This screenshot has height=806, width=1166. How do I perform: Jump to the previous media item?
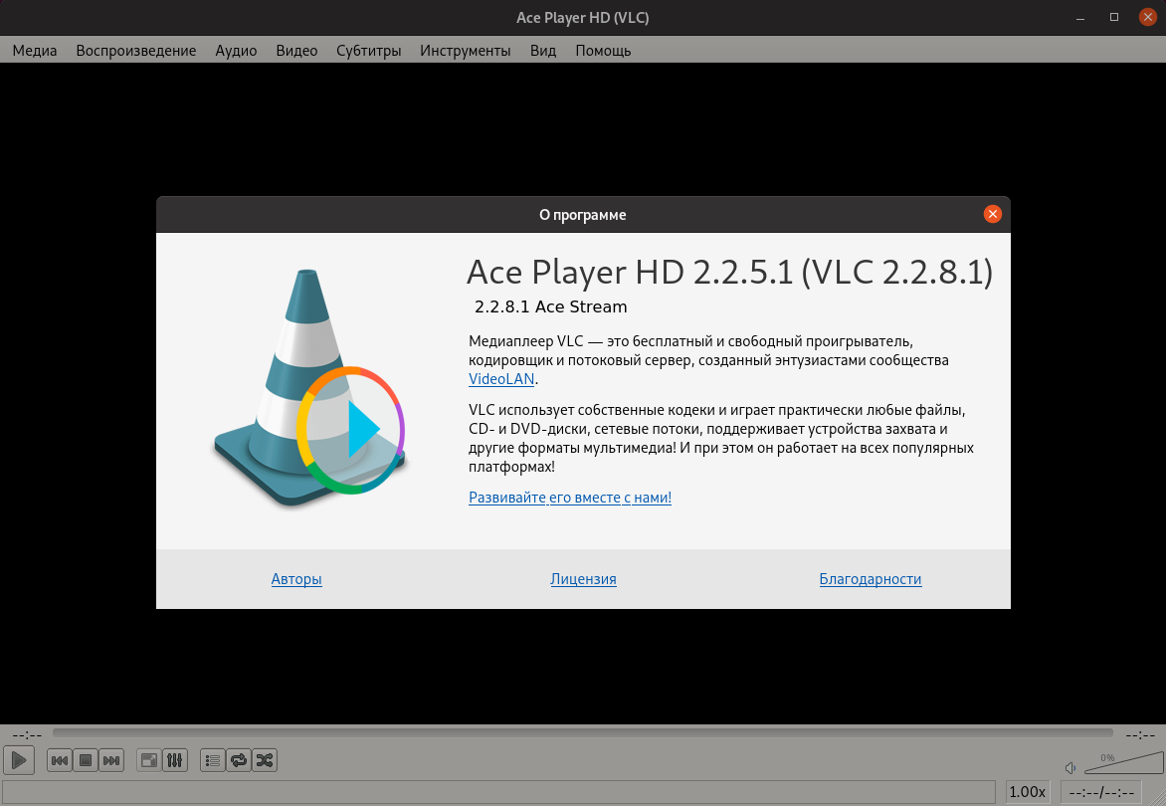pos(60,760)
